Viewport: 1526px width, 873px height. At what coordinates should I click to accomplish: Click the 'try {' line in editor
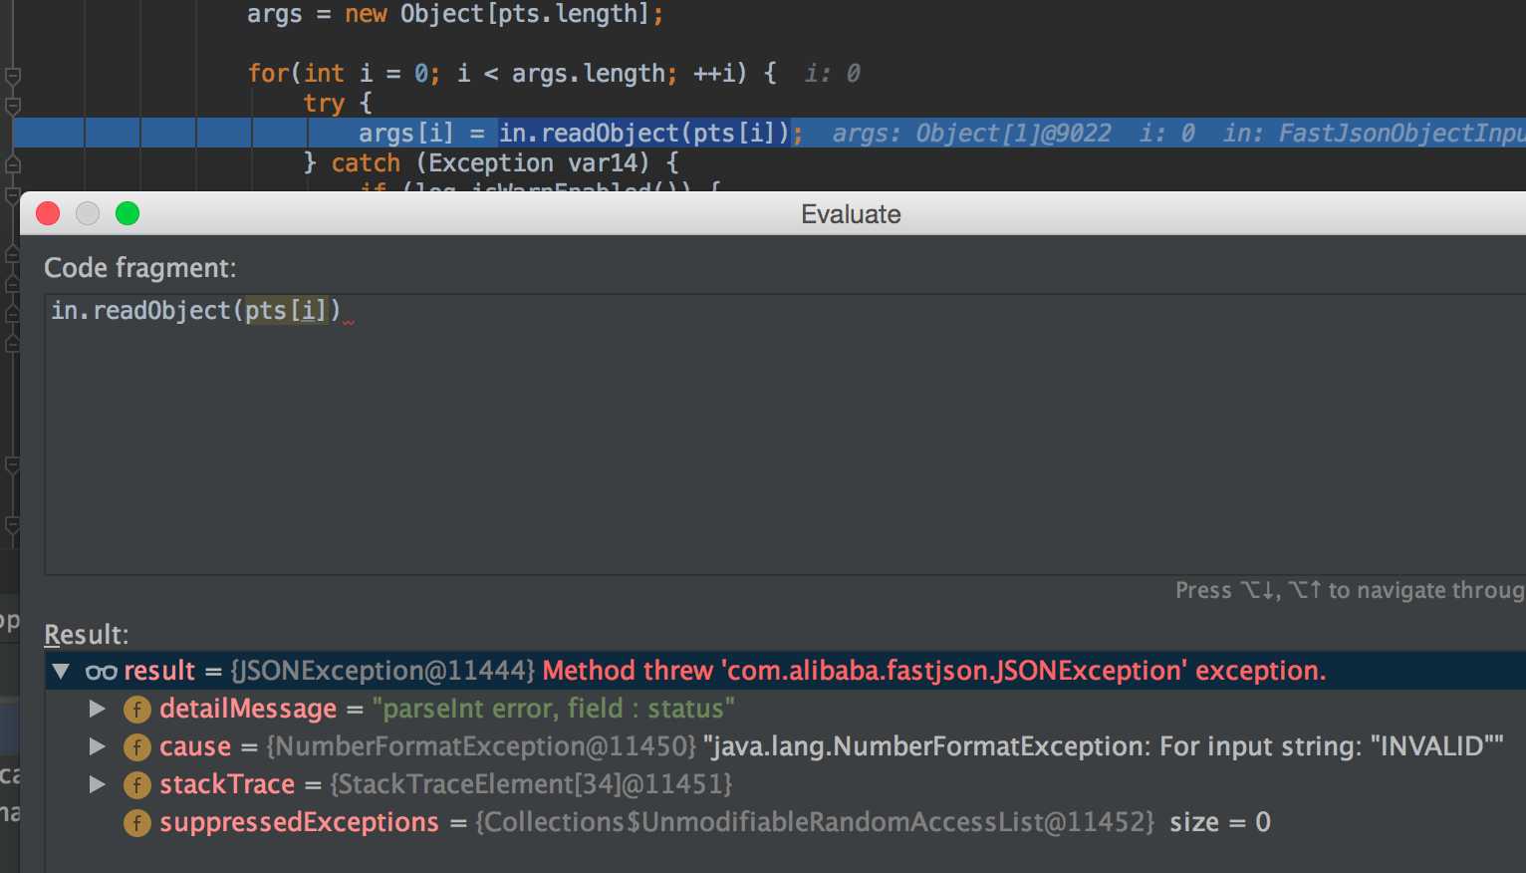coord(338,103)
